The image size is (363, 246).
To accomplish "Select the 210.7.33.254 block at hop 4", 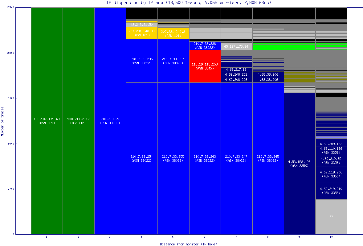I will [x=142, y=158].
